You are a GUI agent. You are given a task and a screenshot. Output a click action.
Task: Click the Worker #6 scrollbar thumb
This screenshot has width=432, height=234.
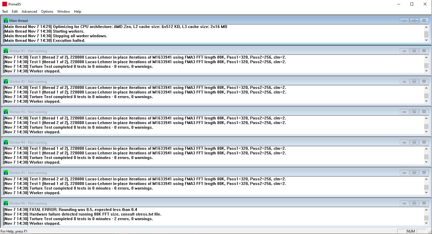[426, 218]
